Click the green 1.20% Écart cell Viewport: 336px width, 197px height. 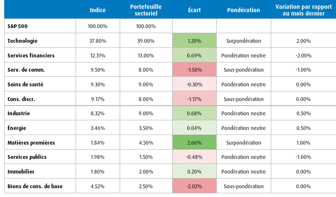point(194,40)
